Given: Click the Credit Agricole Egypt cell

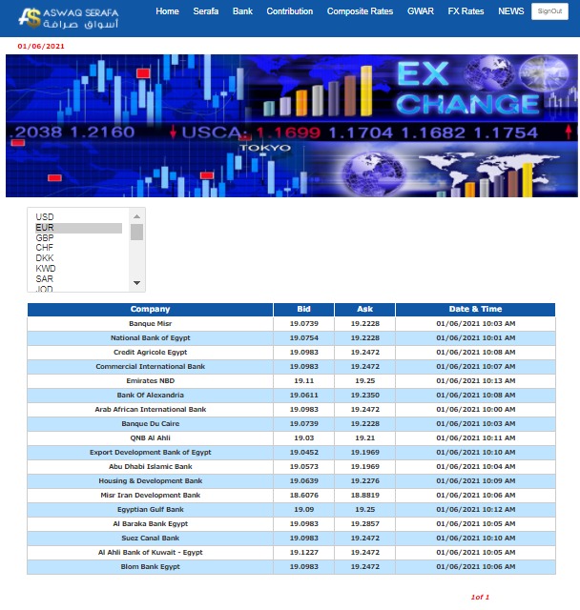Looking at the screenshot, I should coord(151,353).
